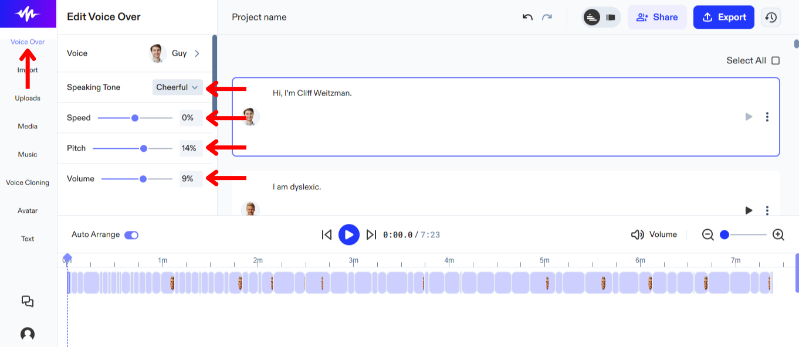This screenshot has height=347, width=799.
Task: Click the 3m mark on timeline ruler
Action: 353,260
